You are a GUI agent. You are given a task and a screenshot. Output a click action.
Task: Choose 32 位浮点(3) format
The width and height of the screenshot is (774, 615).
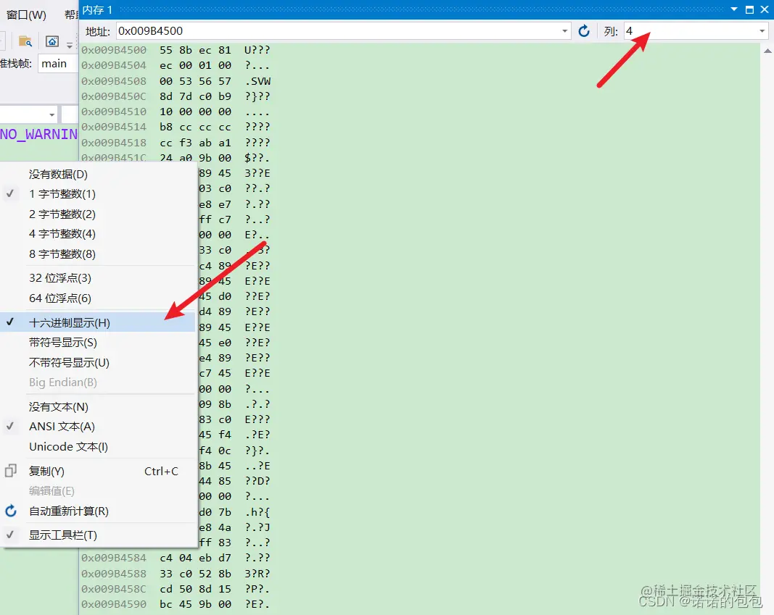coord(98,278)
